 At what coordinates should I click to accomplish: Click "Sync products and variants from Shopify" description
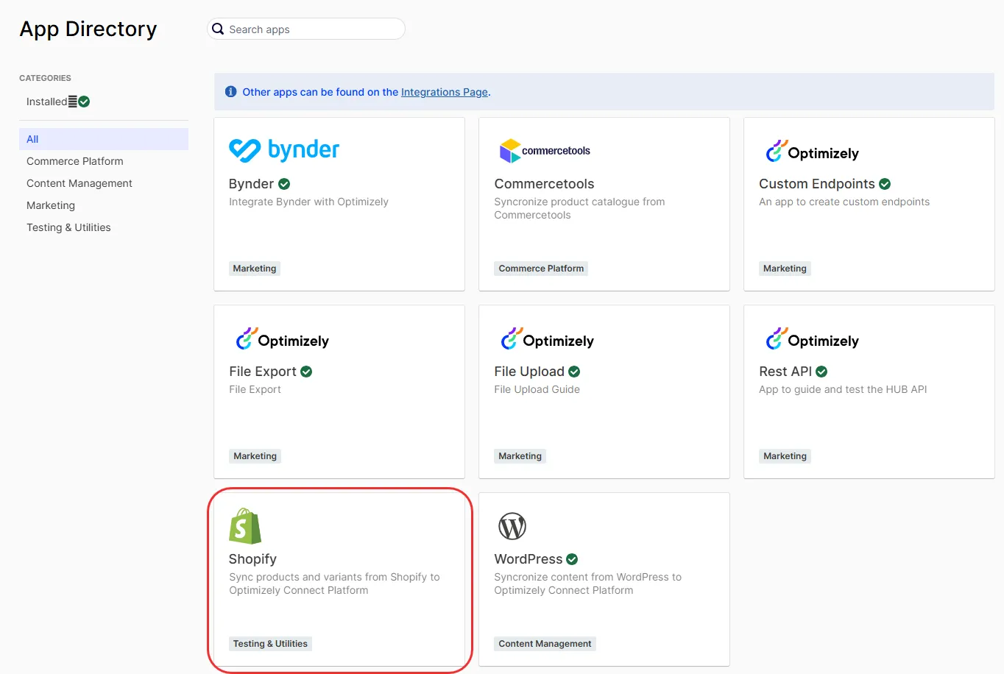pyautogui.click(x=334, y=583)
